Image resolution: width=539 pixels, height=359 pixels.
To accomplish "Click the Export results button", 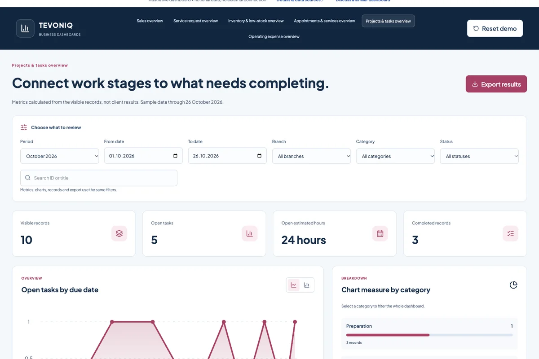I will pos(496,84).
